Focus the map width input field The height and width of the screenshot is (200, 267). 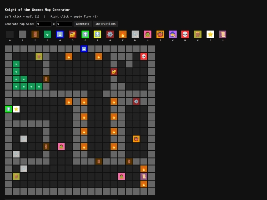(44, 24)
